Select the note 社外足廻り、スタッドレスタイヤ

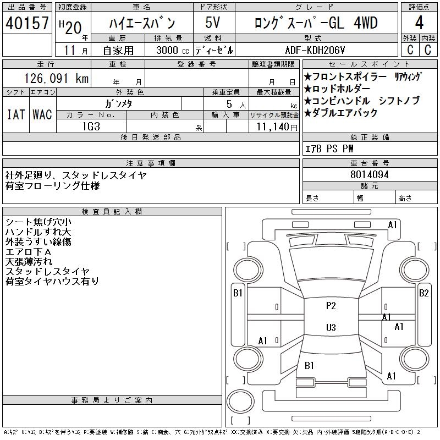click(76, 175)
